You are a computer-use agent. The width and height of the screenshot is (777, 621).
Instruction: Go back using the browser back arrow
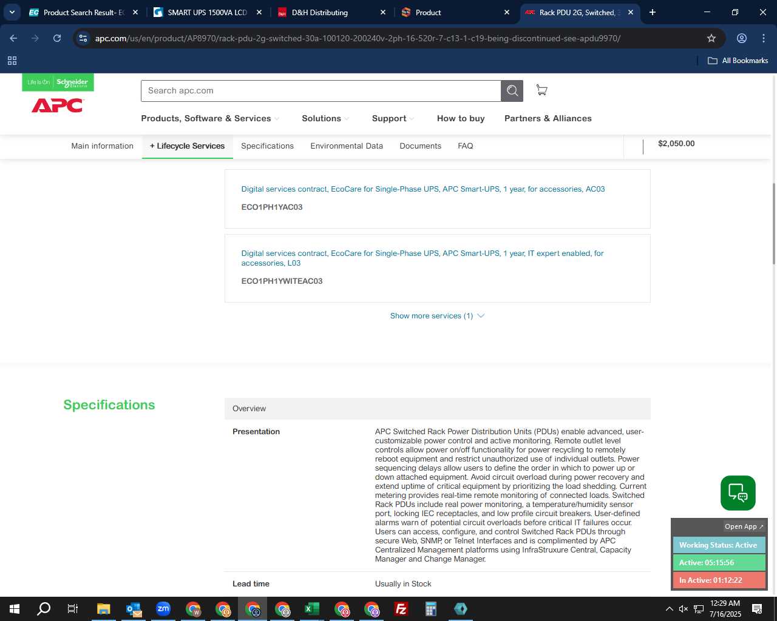click(13, 38)
